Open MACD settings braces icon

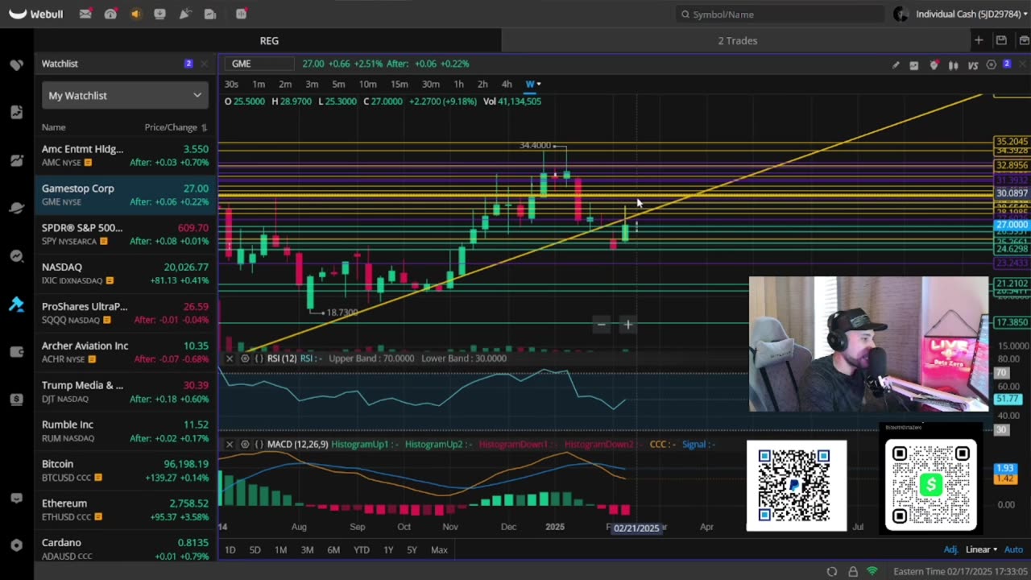point(259,445)
